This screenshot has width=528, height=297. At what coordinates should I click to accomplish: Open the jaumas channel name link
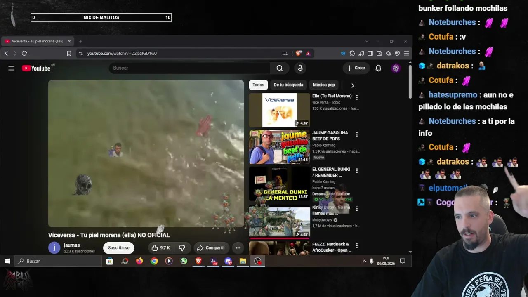pyautogui.click(x=72, y=245)
